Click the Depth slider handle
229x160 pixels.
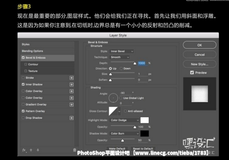point(135,63)
